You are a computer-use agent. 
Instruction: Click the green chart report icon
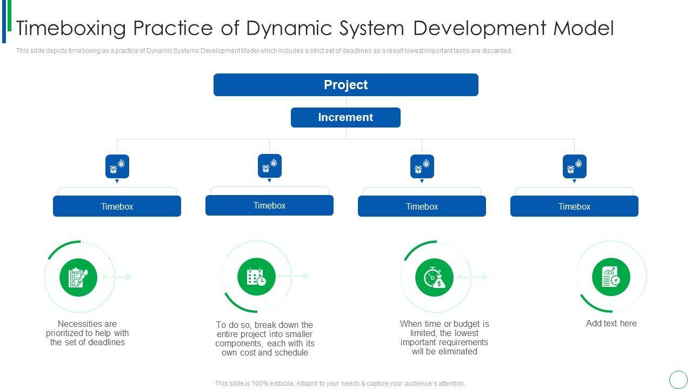point(611,277)
